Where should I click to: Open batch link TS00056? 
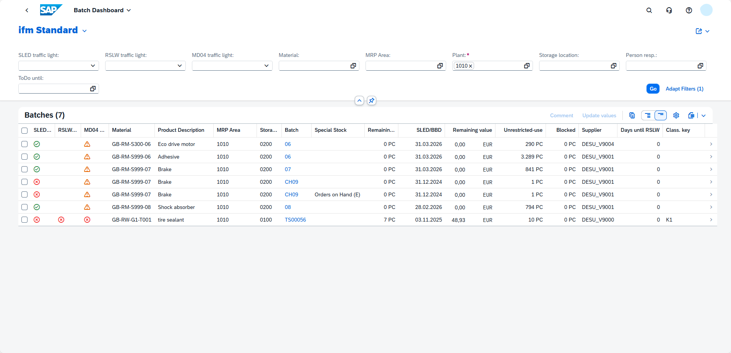coord(295,220)
